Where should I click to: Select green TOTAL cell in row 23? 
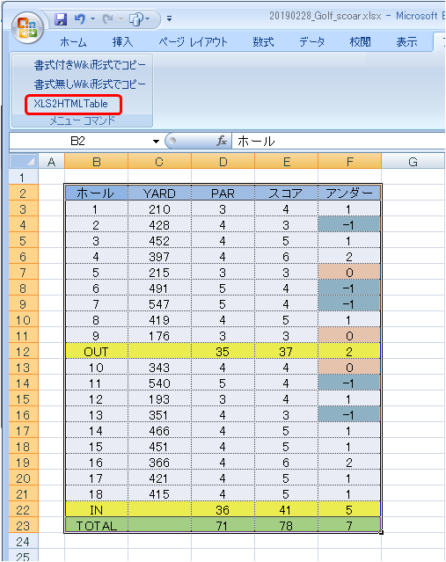[x=97, y=525]
